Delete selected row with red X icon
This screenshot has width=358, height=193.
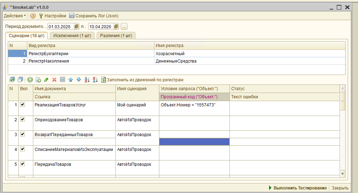coord(54,80)
